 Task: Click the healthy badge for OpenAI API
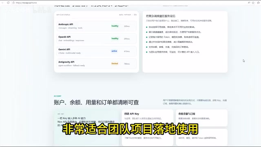[115, 38]
